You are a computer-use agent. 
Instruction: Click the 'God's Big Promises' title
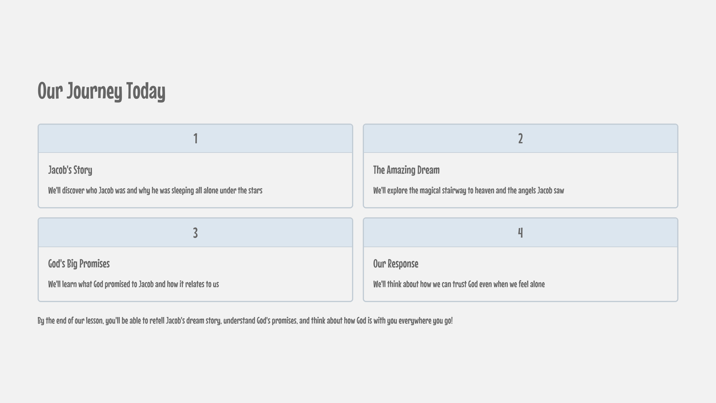click(x=79, y=264)
